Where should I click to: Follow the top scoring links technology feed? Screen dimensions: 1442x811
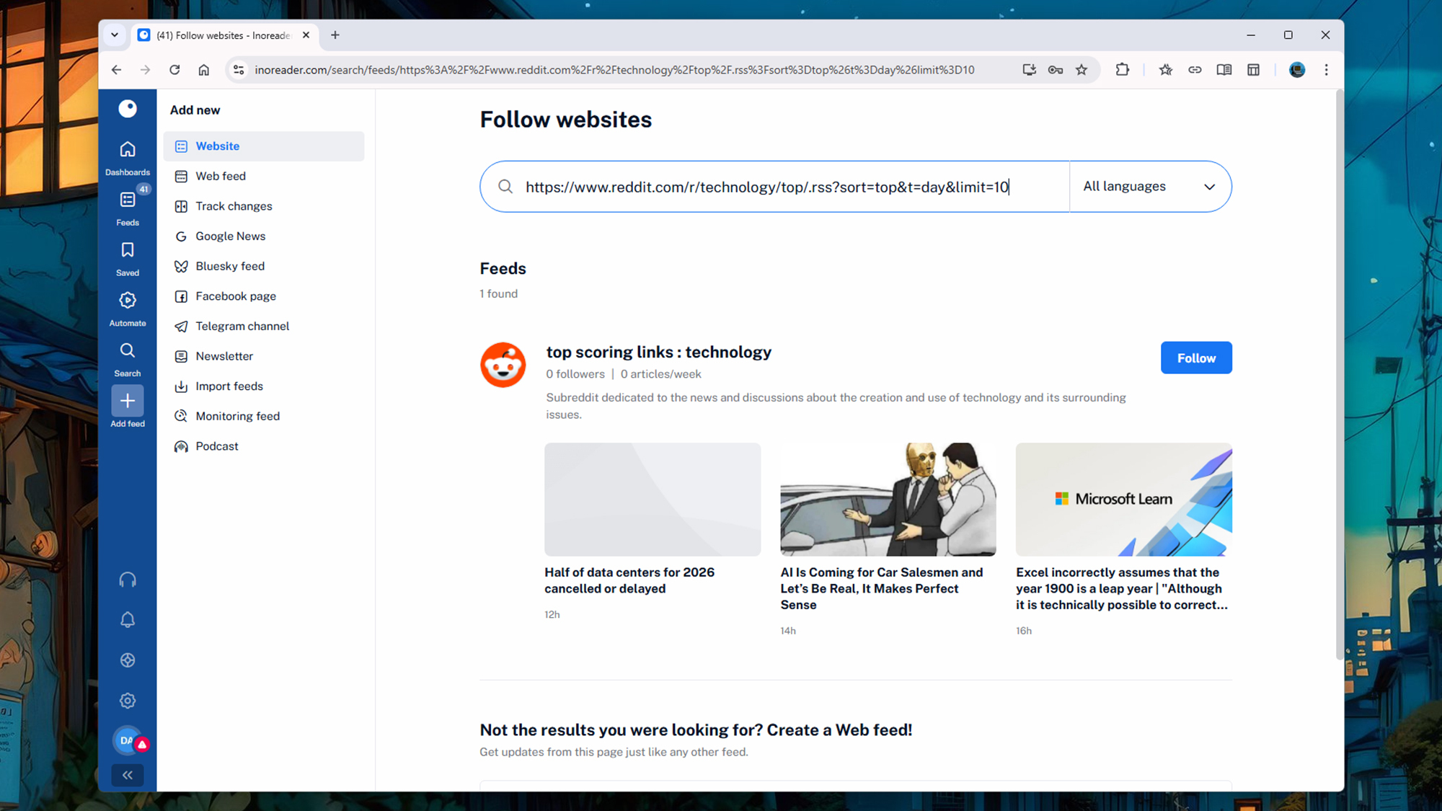pyautogui.click(x=1195, y=358)
